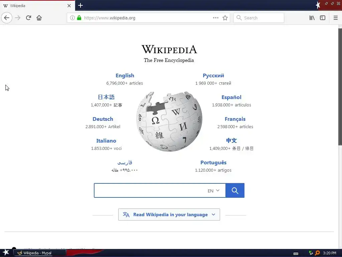This screenshot has width=342, height=257.
Task: Click the WIKIPEDIA wordmark heading
Action: (x=169, y=50)
